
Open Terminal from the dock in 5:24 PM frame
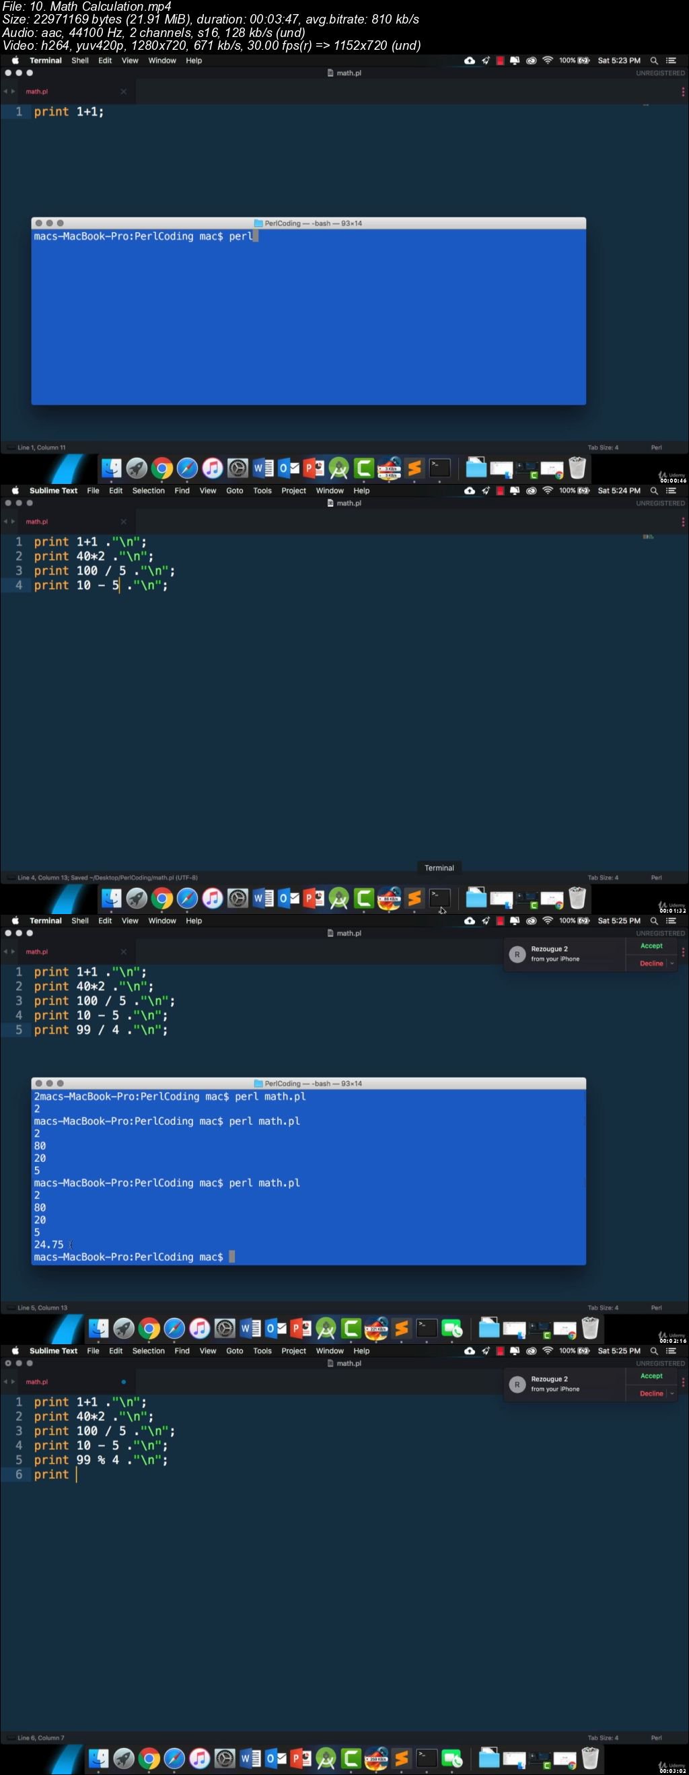tap(439, 898)
